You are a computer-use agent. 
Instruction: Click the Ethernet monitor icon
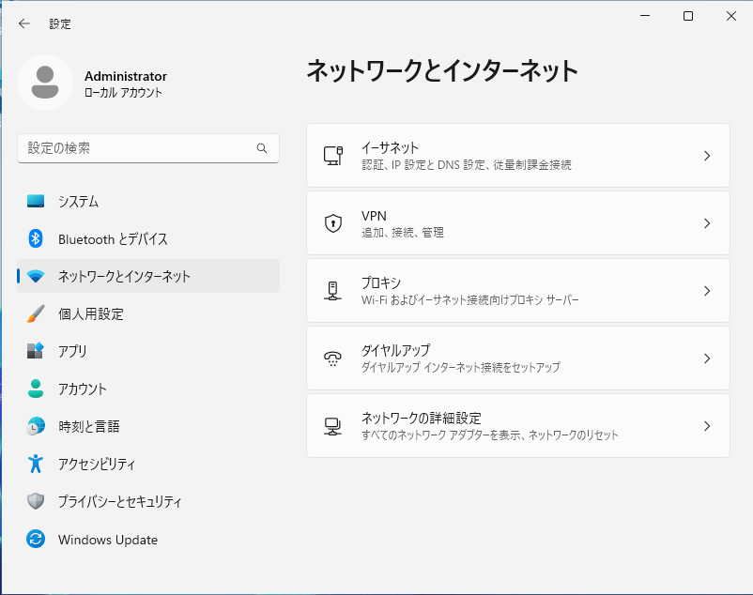(x=333, y=156)
